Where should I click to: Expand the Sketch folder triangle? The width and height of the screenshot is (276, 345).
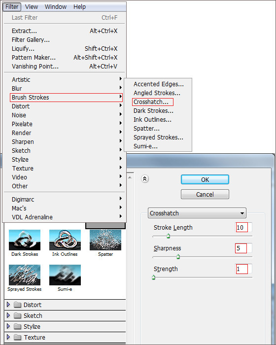coord(8,315)
